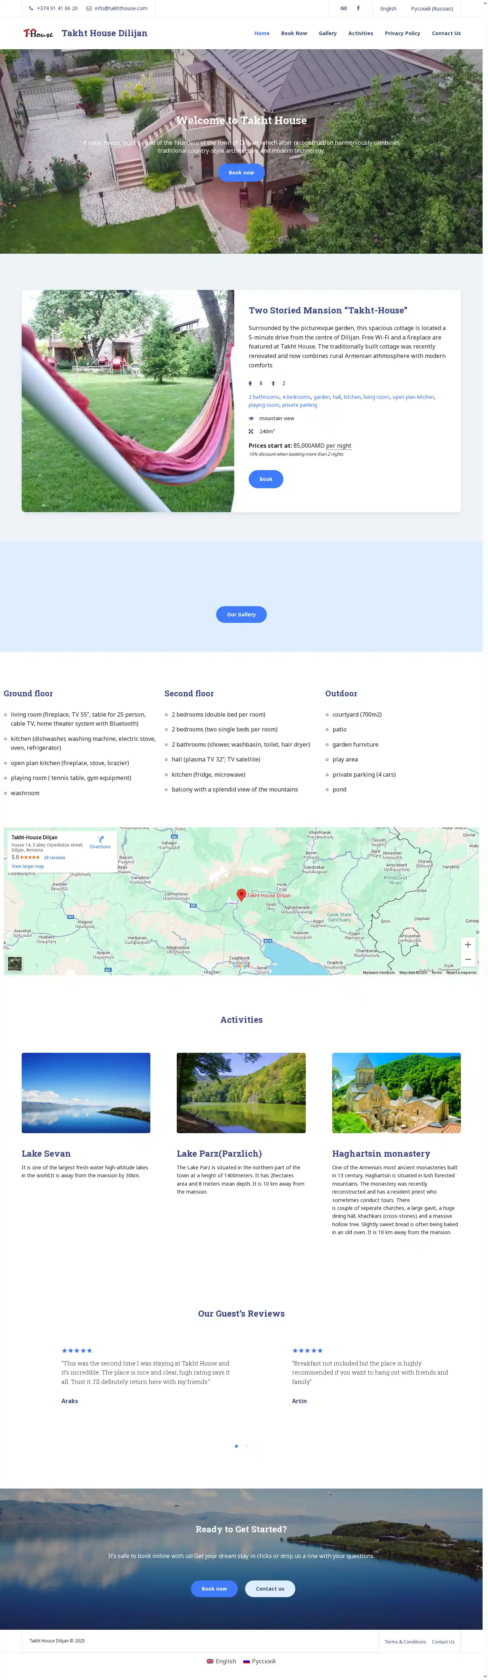Viewport: 488px width, 1680px height.
Task: Zoom out the map with minus button
Action: point(467,959)
